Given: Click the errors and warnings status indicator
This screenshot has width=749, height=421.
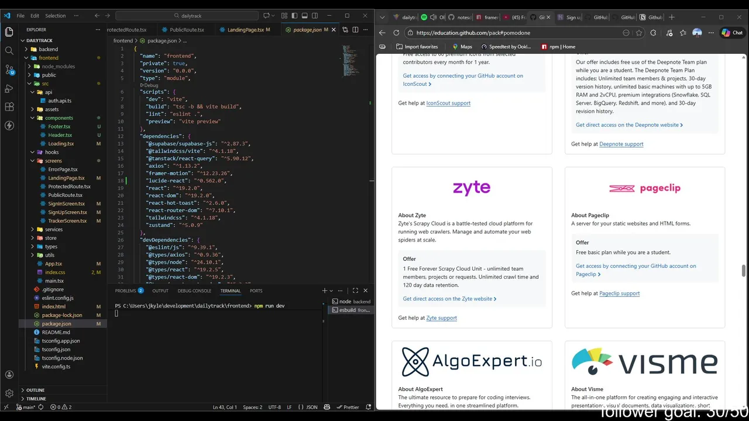Looking at the screenshot, I should point(61,407).
